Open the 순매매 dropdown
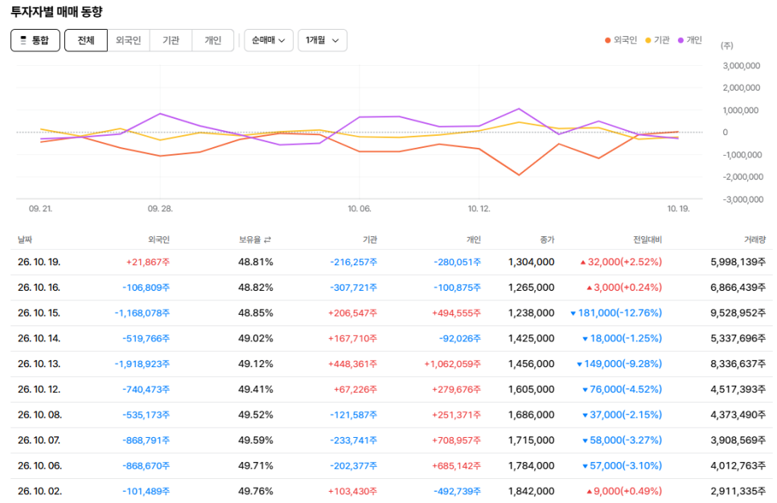The width and height of the screenshot is (777, 503). [x=269, y=40]
